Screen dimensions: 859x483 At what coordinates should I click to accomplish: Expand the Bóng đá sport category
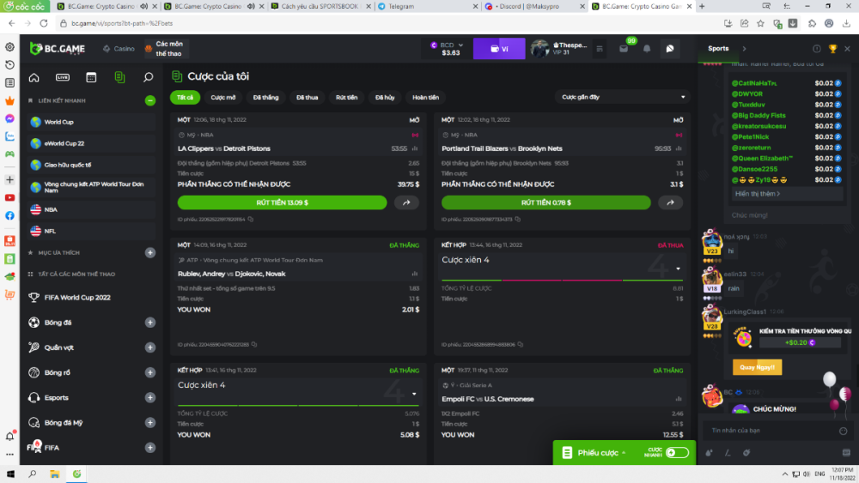(150, 323)
